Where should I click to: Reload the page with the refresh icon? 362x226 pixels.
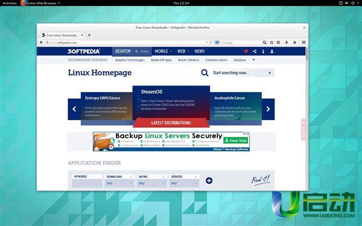click(211, 42)
